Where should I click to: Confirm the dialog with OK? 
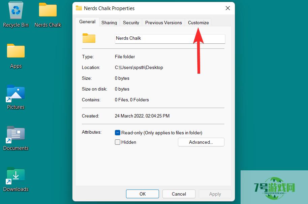pyautogui.click(x=143, y=194)
